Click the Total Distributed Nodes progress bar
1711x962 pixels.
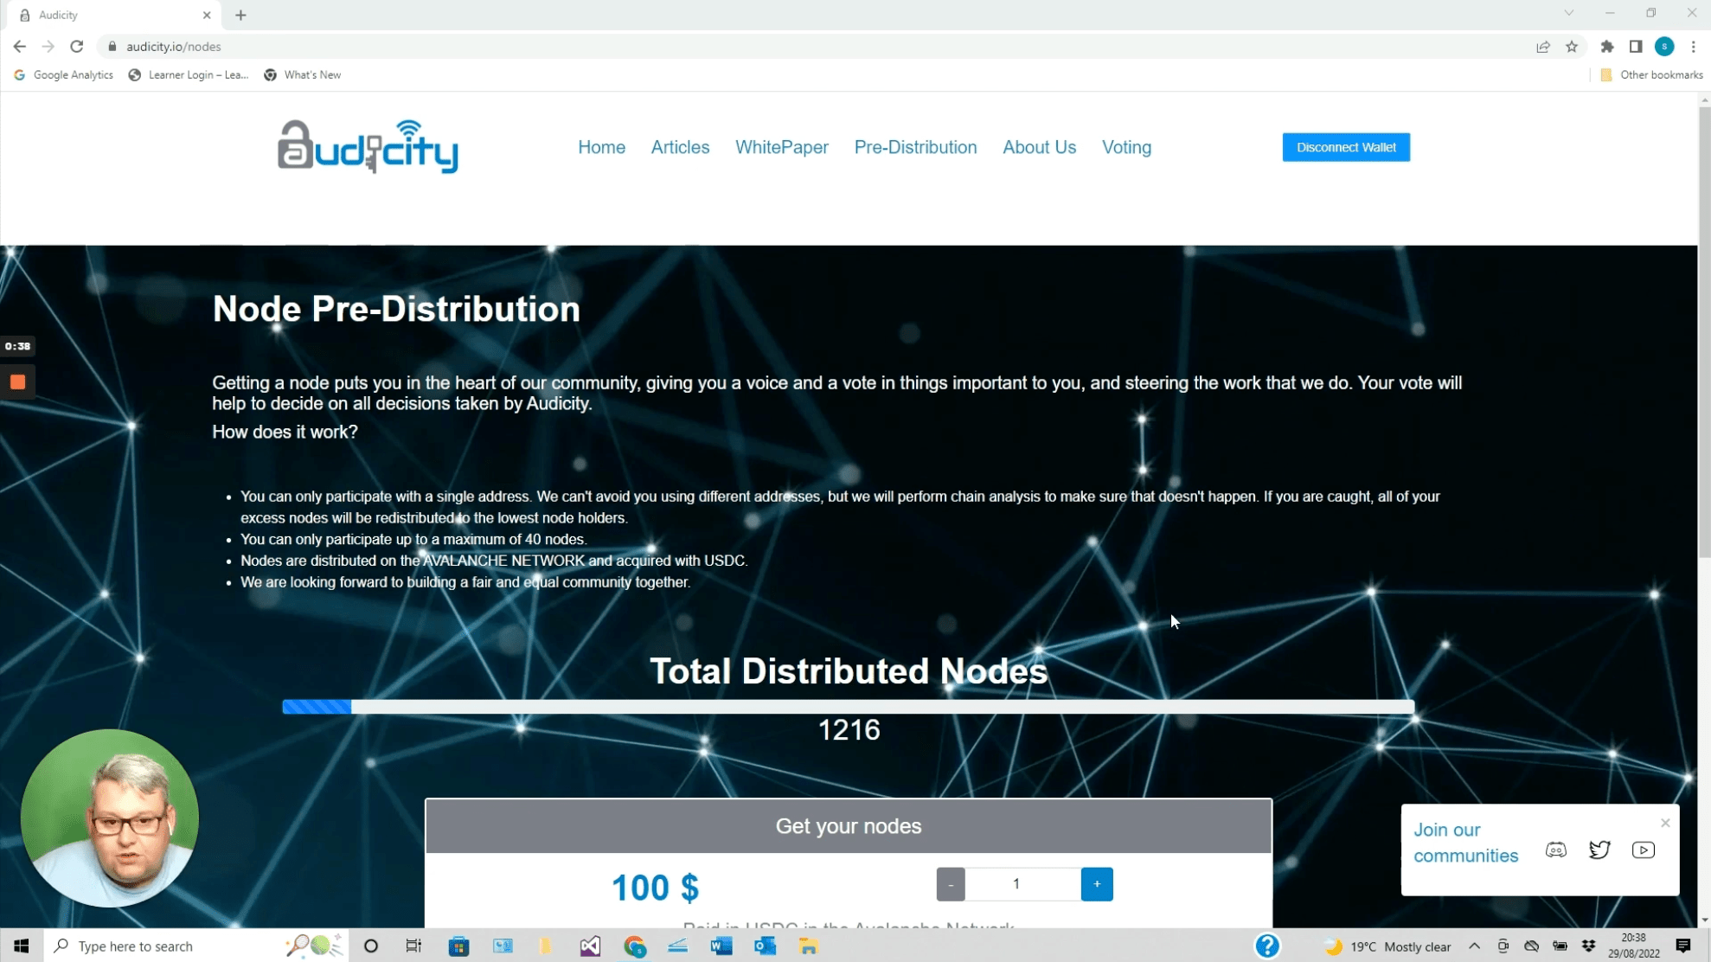[848, 707]
